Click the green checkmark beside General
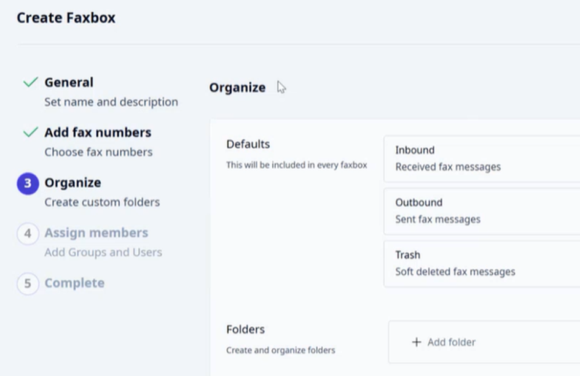The image size is (580, 376). click(31, 82)
